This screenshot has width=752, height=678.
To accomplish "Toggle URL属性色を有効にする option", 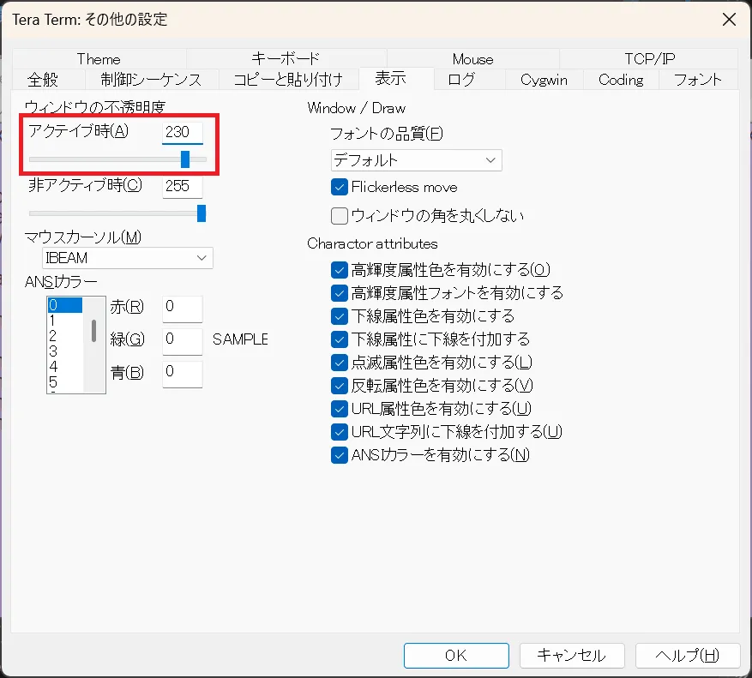I will pos(338,409).
